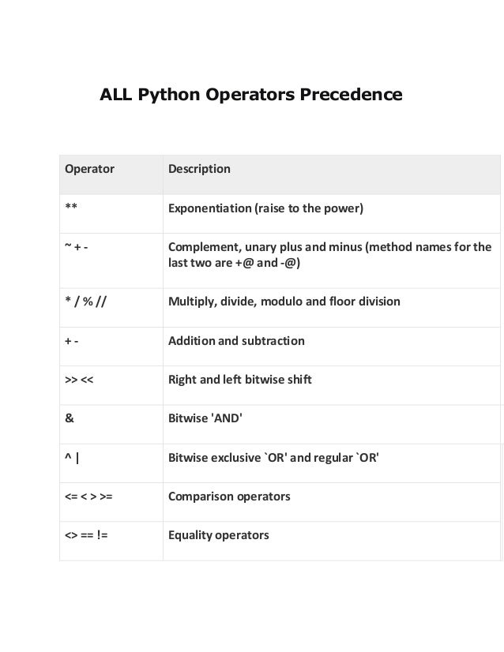Click the Bitwise 'AND' description
Screen dimensions: 504x652
point(205,419)
